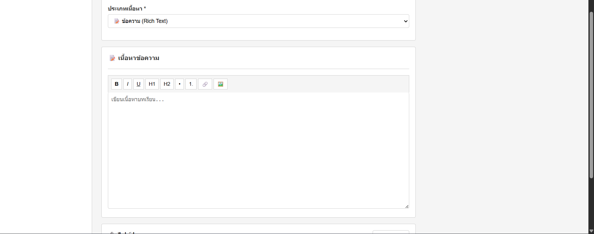
Task: Insert an H2 heading
Action: [x=167, y=84]
